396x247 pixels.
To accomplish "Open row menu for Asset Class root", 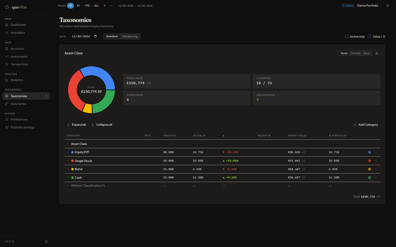I will click(376, 144).
